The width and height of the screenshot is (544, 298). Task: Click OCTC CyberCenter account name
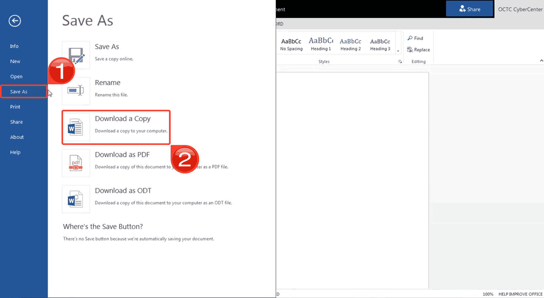click(x=520, y=9)
